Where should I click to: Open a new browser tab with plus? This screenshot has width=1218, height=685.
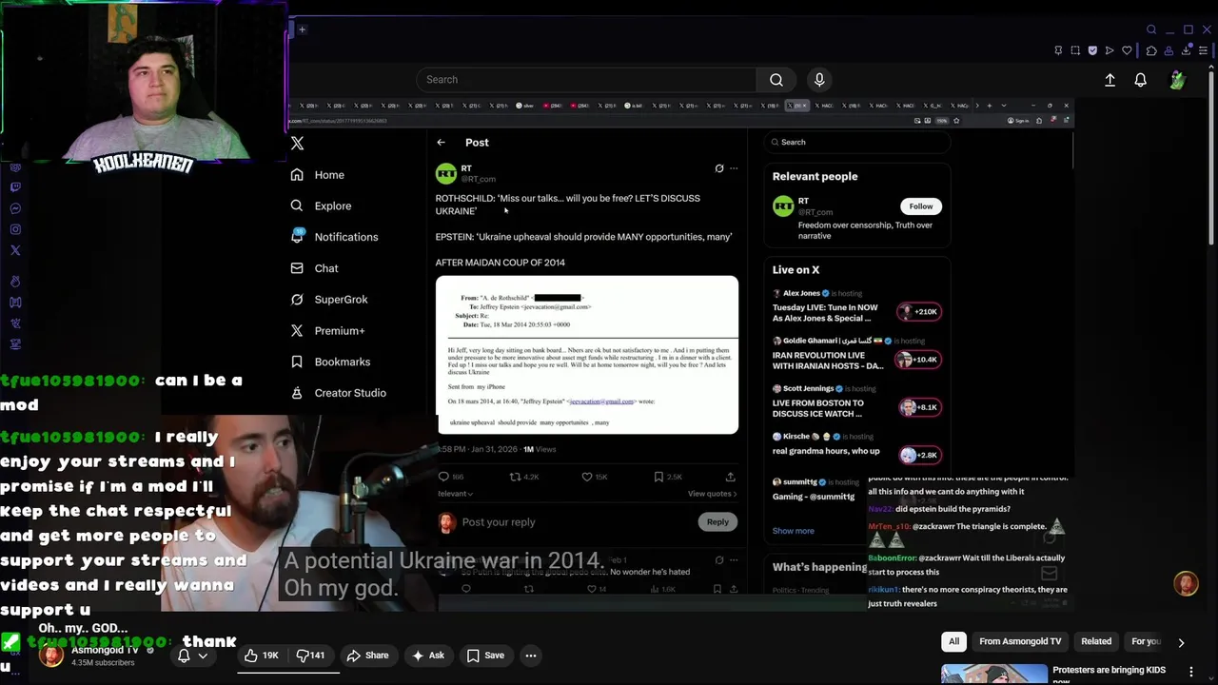302,29
